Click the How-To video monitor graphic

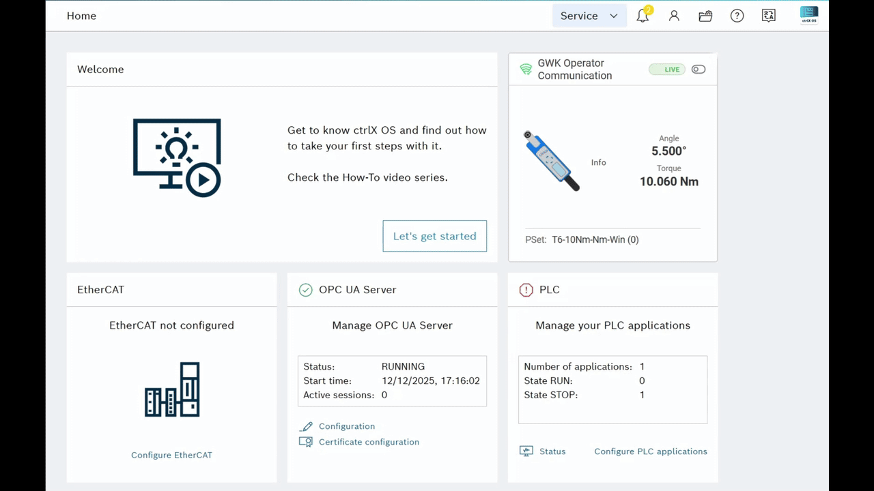tap(177, 158)
